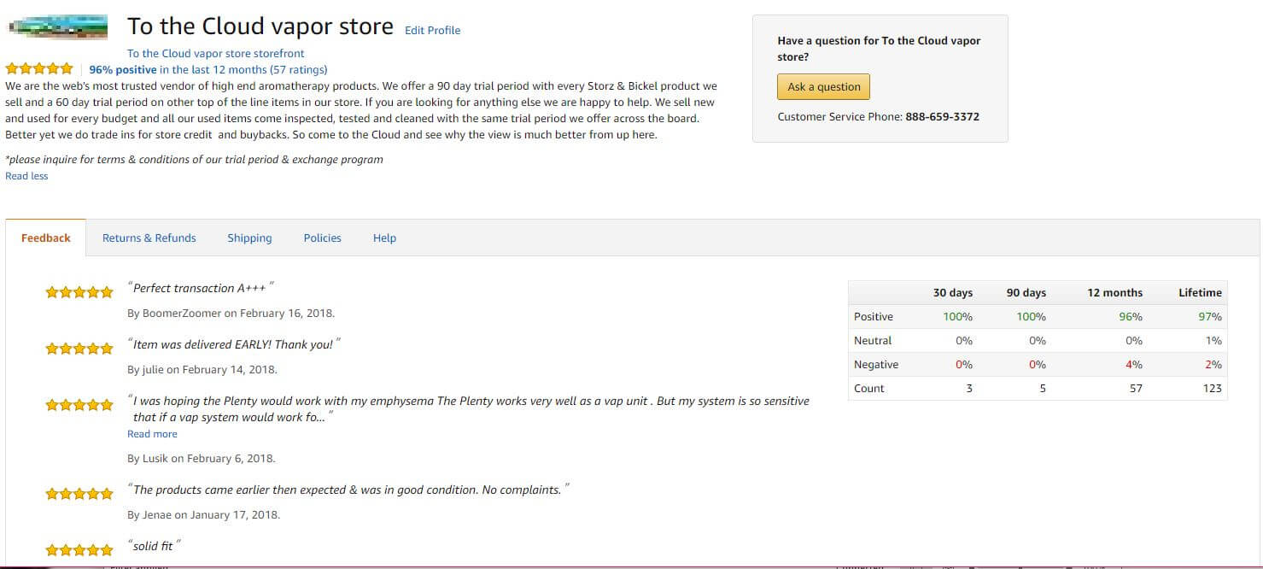This screenshot has height=569, width=1263.
Task: Click the seller logo image
Action: coord(57,27)
